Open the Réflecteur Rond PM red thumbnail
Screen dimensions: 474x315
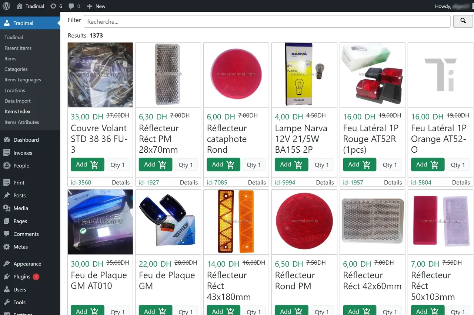[304, 222]
